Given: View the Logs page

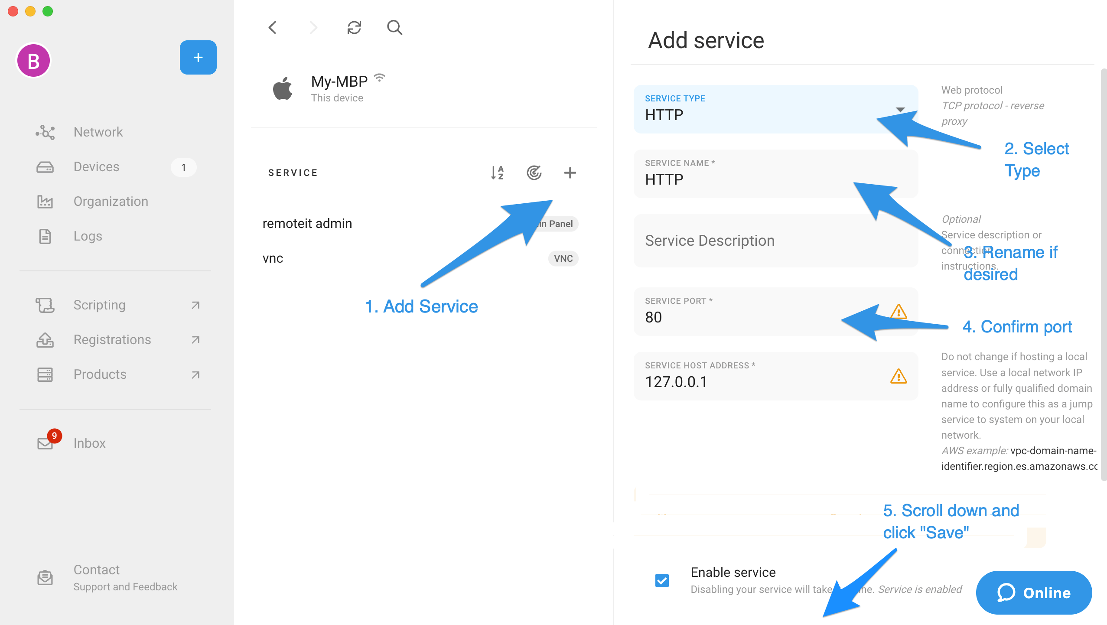Looking at the screenshot, I should point(88,236).
